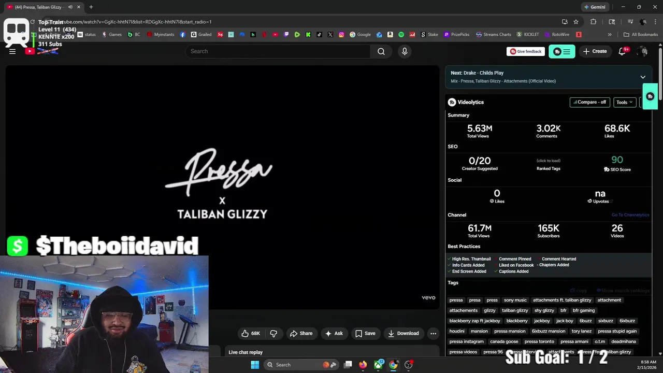Open the RotoWire bookmark
Image resolution: width=663 pixels, height=373 pixels.
(x=557, y=35)
